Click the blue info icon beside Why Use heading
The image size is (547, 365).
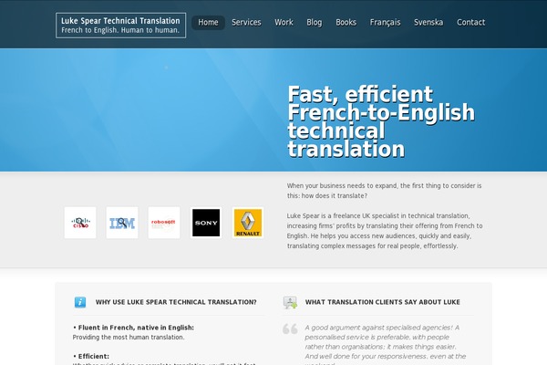pyautogui.click(x=80, y=302)
